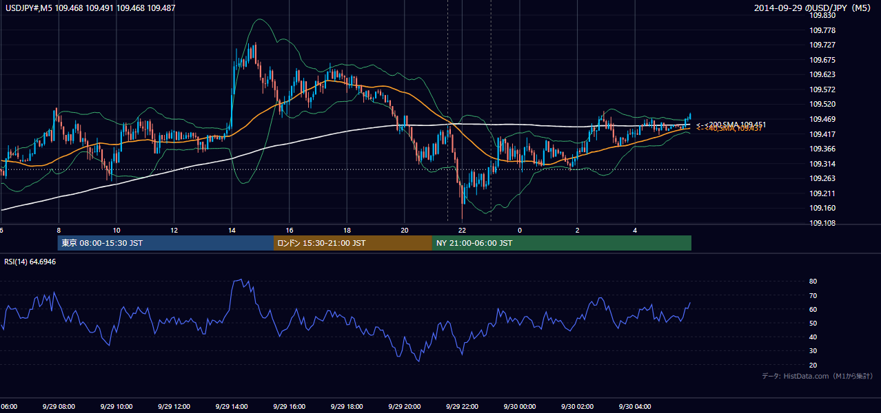Click the 200 SMA 109.451 line label

click(731, 125)
